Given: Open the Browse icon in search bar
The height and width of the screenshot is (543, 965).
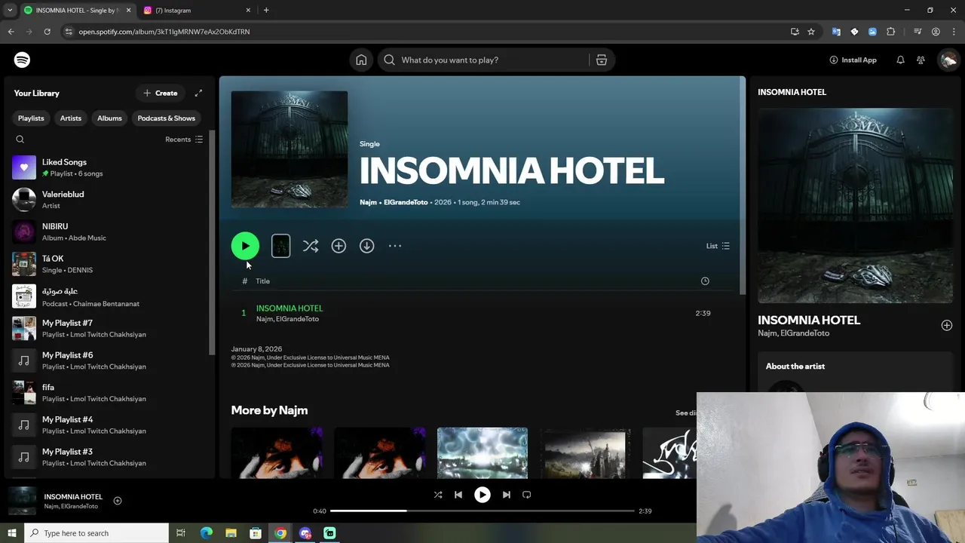Looking at the screenshot, I should pyautogui.click(x=602, y=60).
